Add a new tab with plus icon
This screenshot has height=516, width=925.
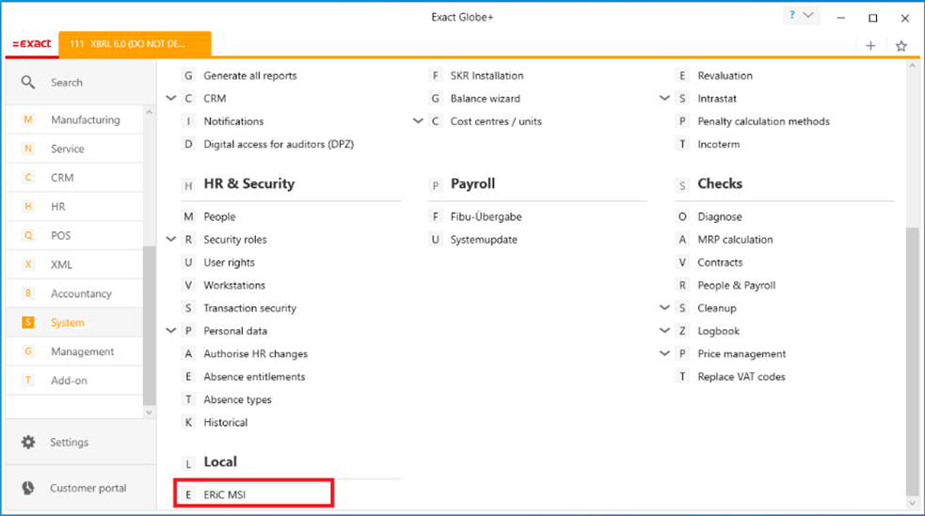(870, 45)
